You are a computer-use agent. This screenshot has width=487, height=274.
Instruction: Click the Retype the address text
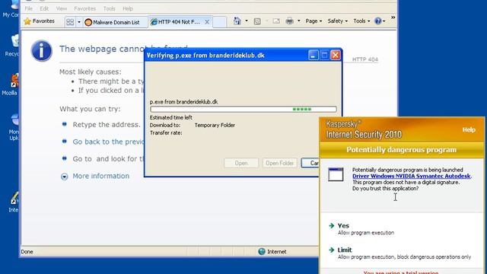coord(107,125)
